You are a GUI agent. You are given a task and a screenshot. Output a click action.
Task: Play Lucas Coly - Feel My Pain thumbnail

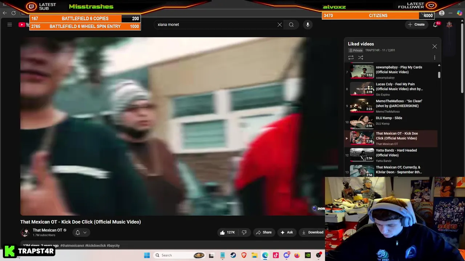[362, 88]
